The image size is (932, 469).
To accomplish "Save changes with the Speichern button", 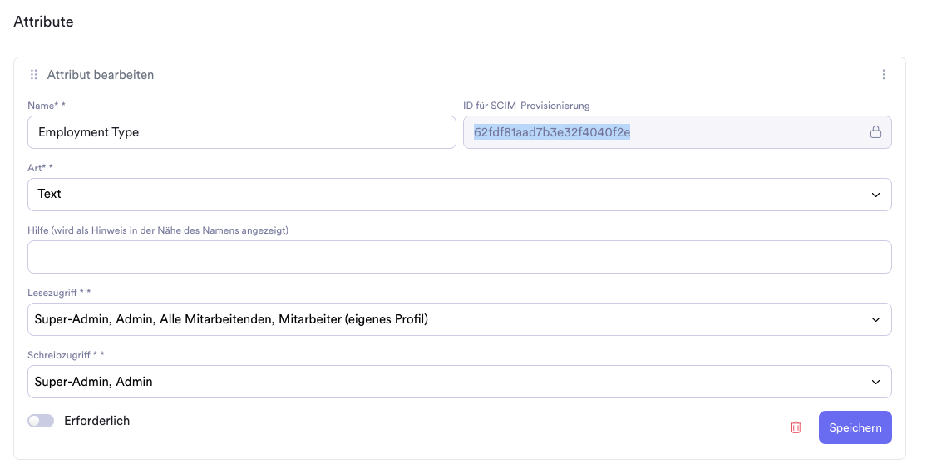I will coord(856,427).
